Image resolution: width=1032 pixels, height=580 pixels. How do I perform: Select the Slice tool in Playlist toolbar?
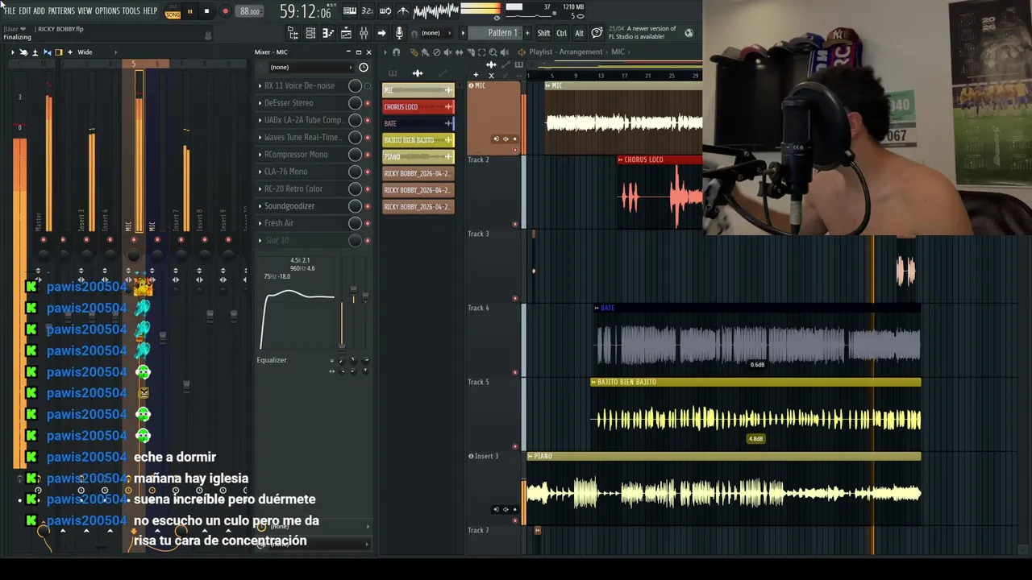pos(470,52)
